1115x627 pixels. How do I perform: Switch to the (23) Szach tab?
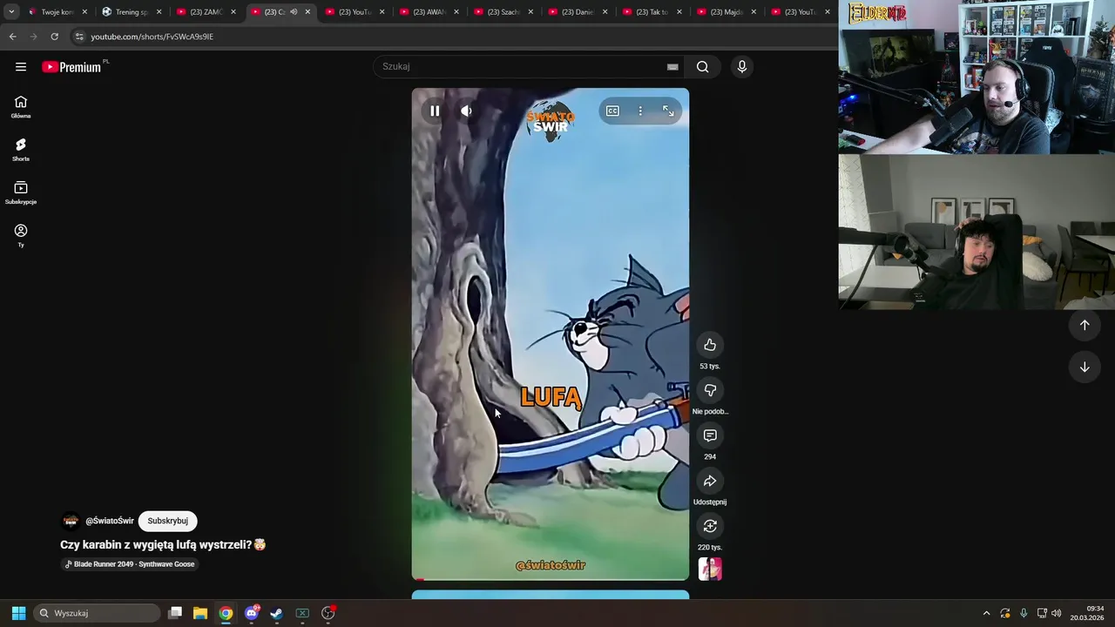click(x=503, y=12)
